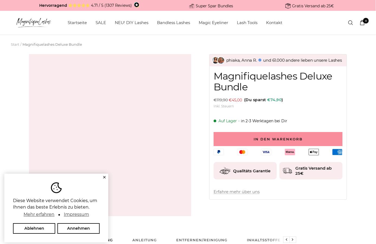The height and width of the screenshot is (244, 376).
Task: Click the five star rating
Action: point(79,5)
